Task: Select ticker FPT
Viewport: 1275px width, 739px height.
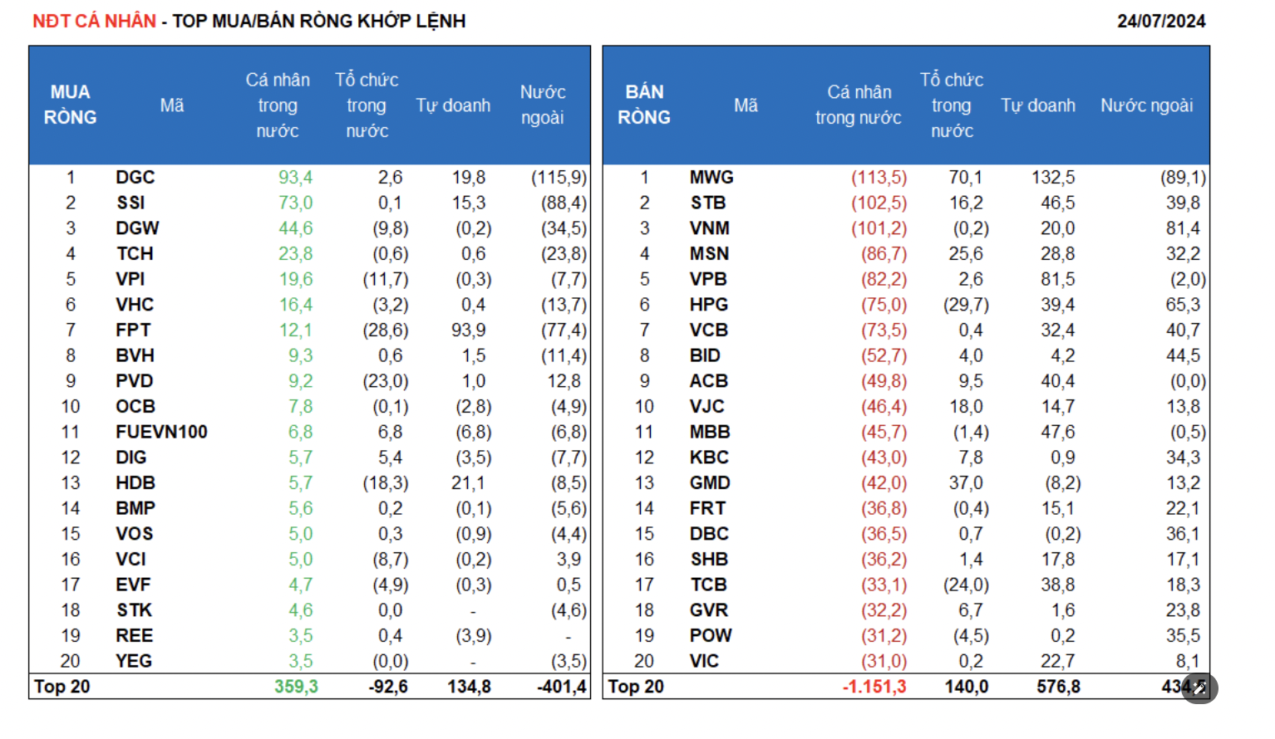Action: pos(133,330)
